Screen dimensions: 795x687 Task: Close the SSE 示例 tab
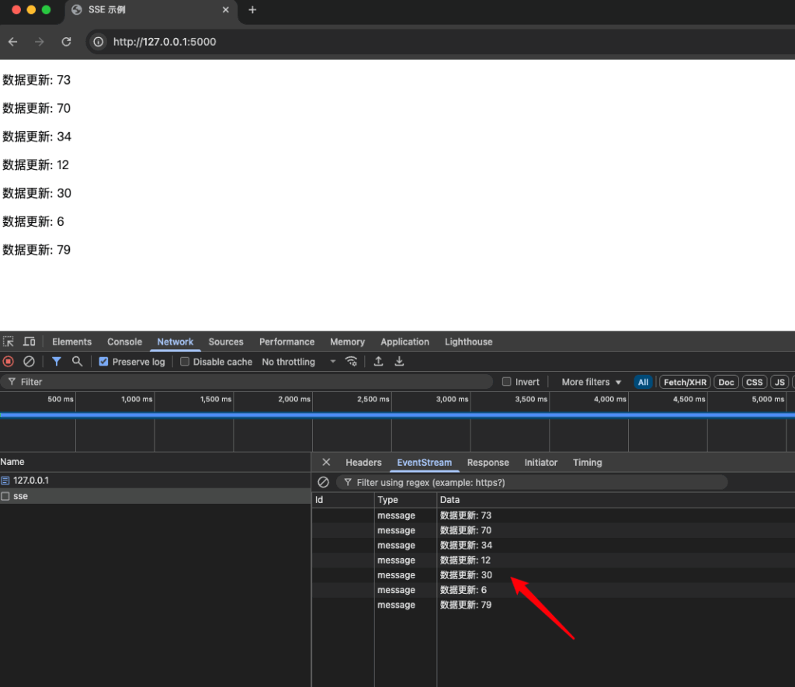226,9
